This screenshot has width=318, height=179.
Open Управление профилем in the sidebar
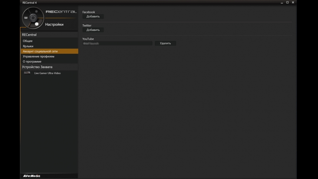pyautogui.click(x=39, y=56)
